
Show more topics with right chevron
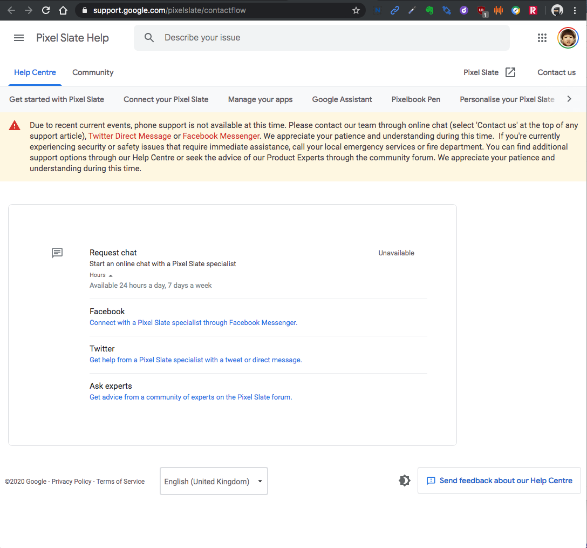pos(569,99)
